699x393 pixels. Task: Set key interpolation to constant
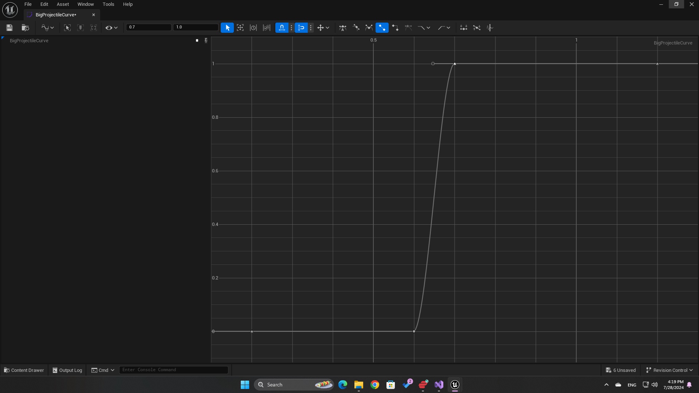(395, 28)
